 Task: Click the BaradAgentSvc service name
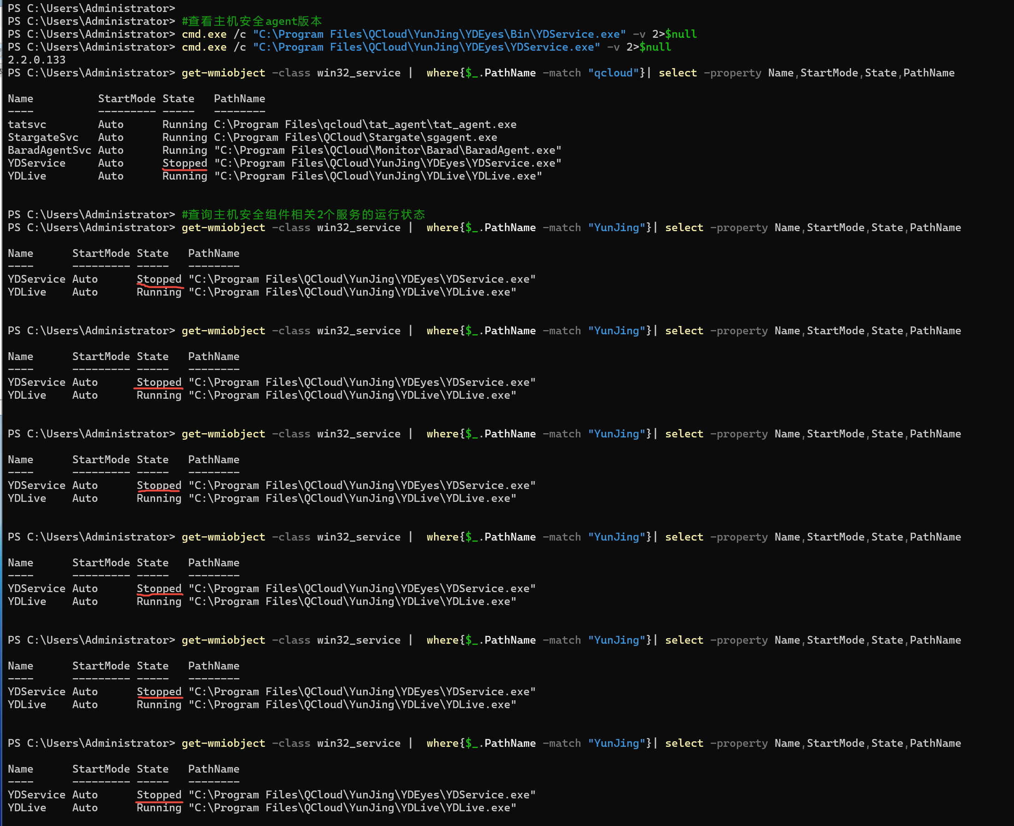49,151
